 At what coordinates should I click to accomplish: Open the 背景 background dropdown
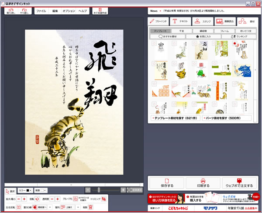(x=45, y=190)
